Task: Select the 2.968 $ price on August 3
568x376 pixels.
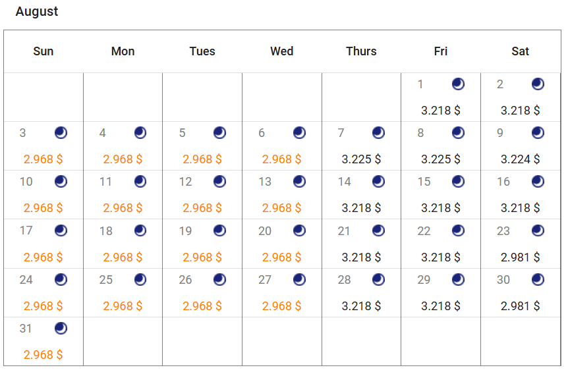Action: click(43, 159)
